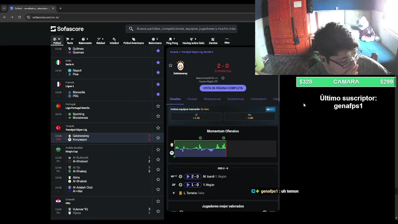Favorite the Galatasaray vs Konyaspor match

coord(158,138)
